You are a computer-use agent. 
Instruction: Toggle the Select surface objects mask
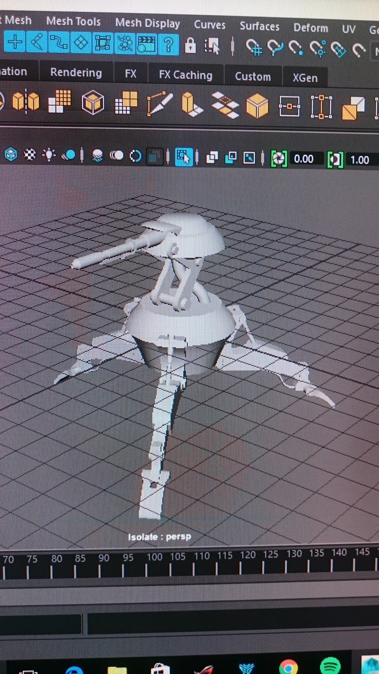point(81,43)
